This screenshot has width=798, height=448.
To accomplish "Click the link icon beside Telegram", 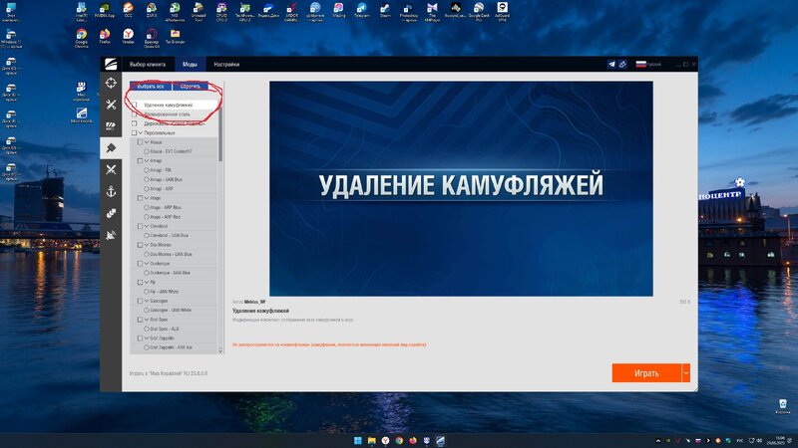I will pyautogui.click(x=622, y=64).
